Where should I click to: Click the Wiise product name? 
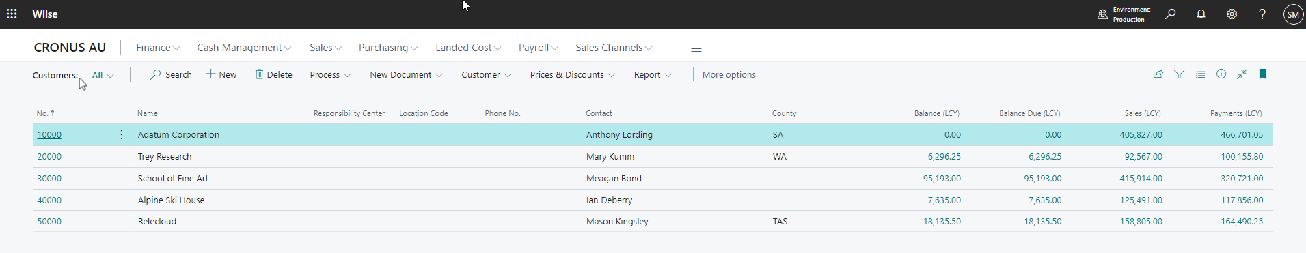click(45, 14)
